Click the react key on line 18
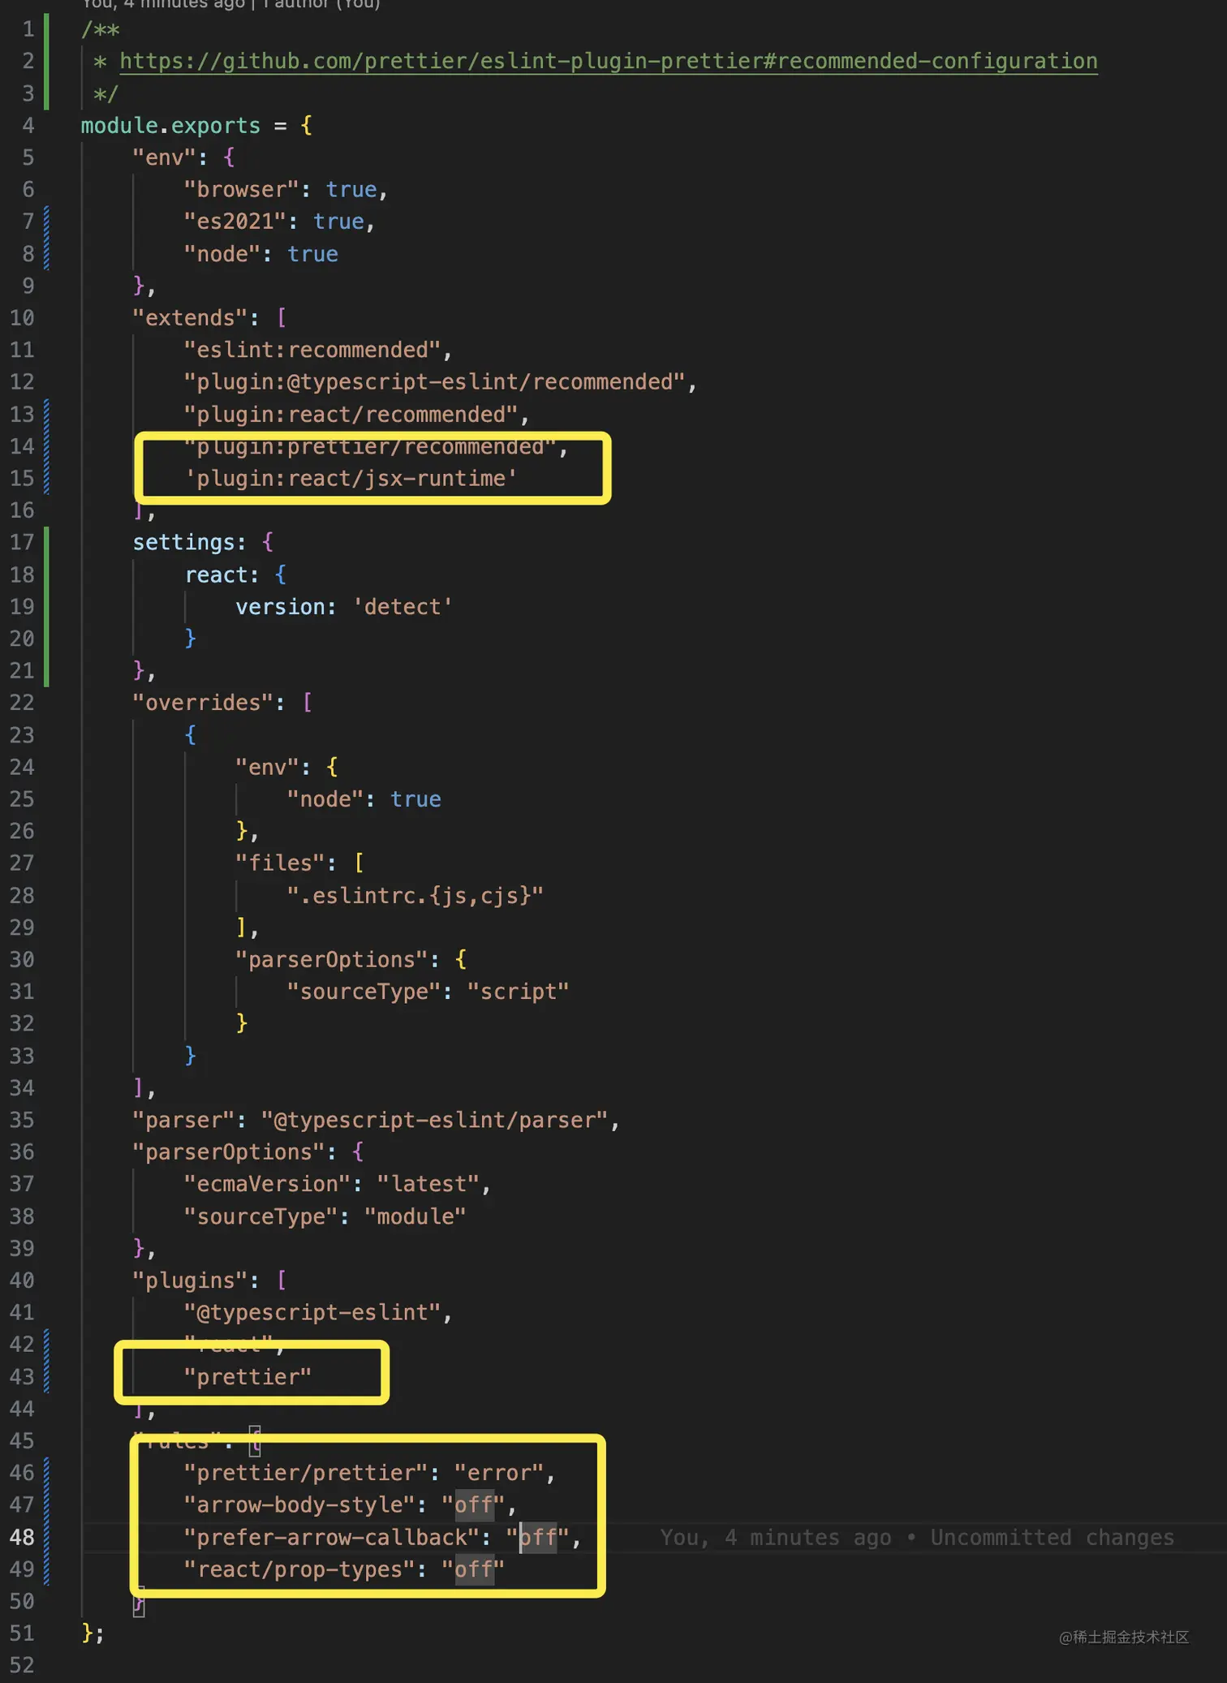Image resolution: width=1227 pixels, height=1683 pixels. (215, 575)
